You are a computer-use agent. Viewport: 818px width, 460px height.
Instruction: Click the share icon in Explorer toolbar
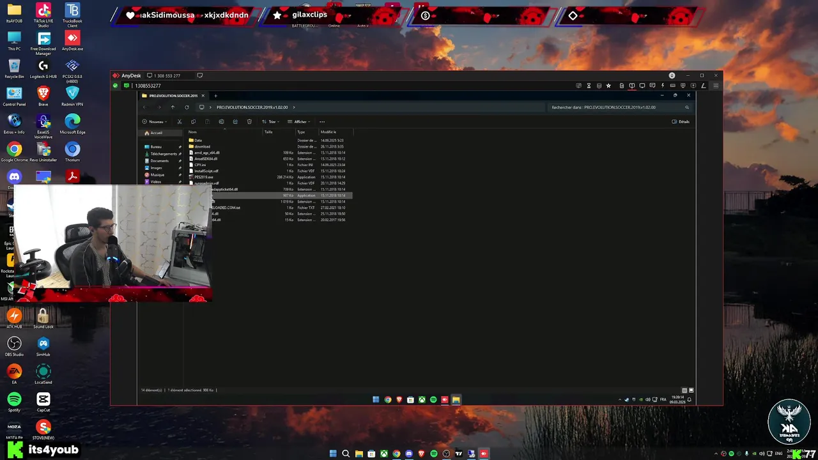pos(235,121)
